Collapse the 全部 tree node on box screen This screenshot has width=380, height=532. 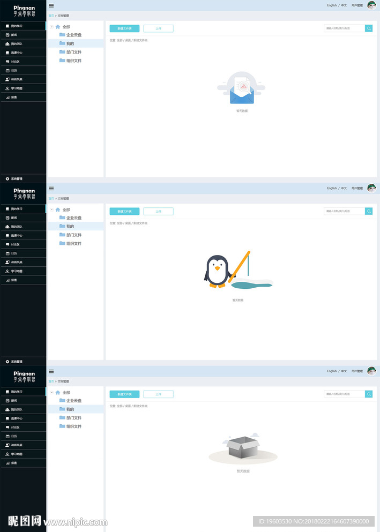pos(51,392)
